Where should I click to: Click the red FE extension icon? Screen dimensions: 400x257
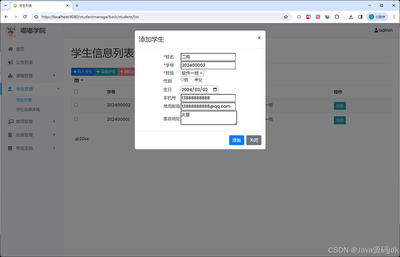(x=309, y=17)
